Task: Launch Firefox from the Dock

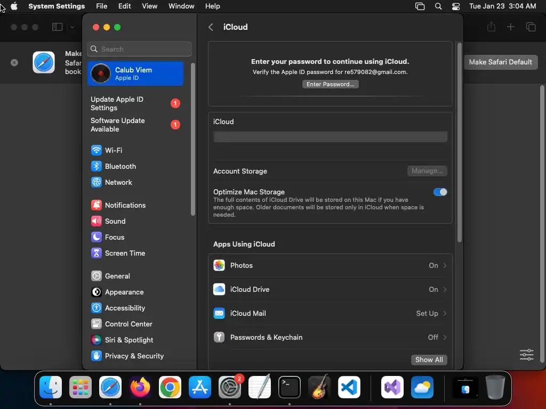Action: click(x=140, y=387)
